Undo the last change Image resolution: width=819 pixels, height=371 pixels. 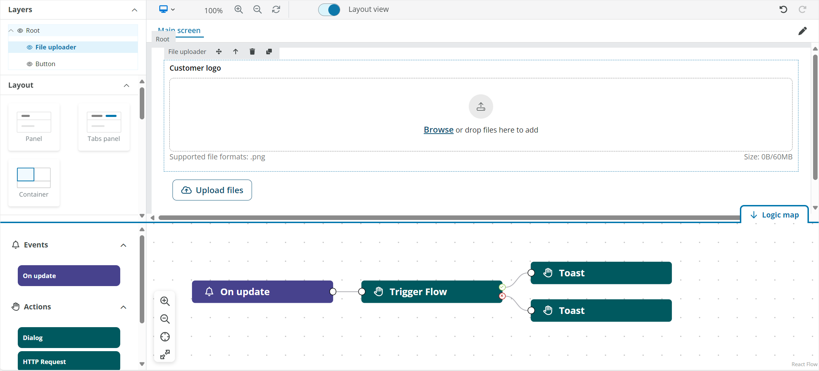783,9
